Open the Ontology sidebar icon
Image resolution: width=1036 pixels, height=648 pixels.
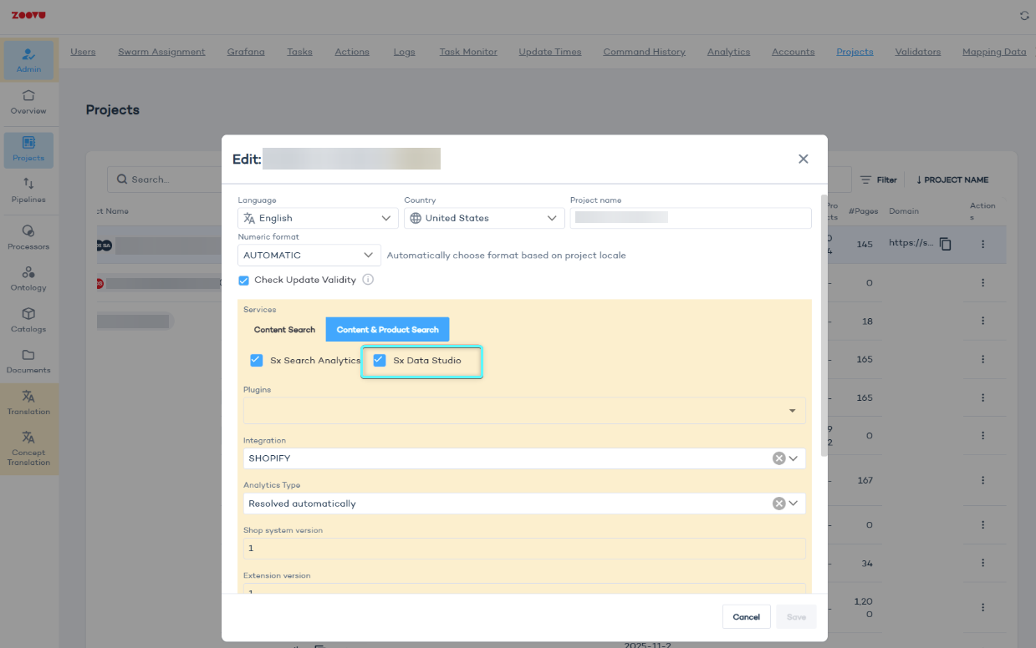click(28, 272)
